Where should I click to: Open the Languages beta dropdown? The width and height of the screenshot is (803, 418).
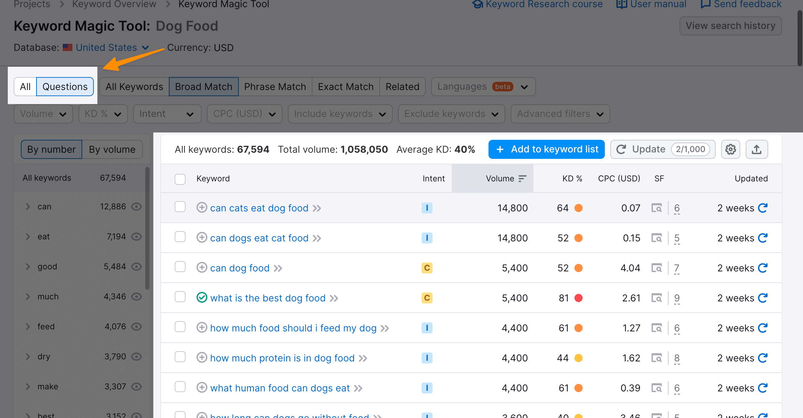482,87
